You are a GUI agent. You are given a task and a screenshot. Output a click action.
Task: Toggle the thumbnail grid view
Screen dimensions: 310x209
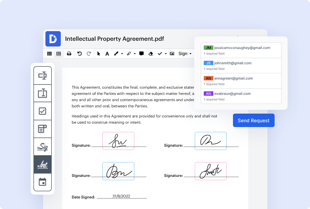[49, 54]
